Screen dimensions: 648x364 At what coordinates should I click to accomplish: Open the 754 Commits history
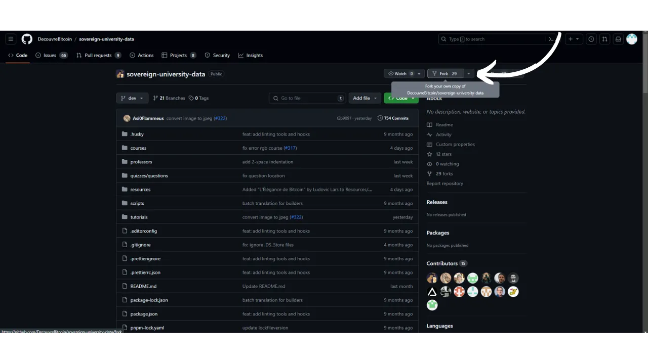tap(393, 118)
